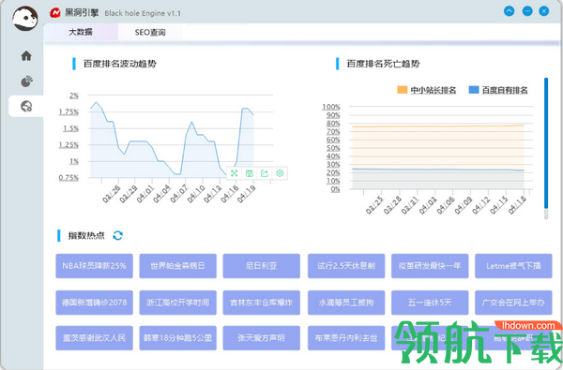Screen dimensions: 563x370
Task: Select the globe data icon in sidebar
Action: 26,106
